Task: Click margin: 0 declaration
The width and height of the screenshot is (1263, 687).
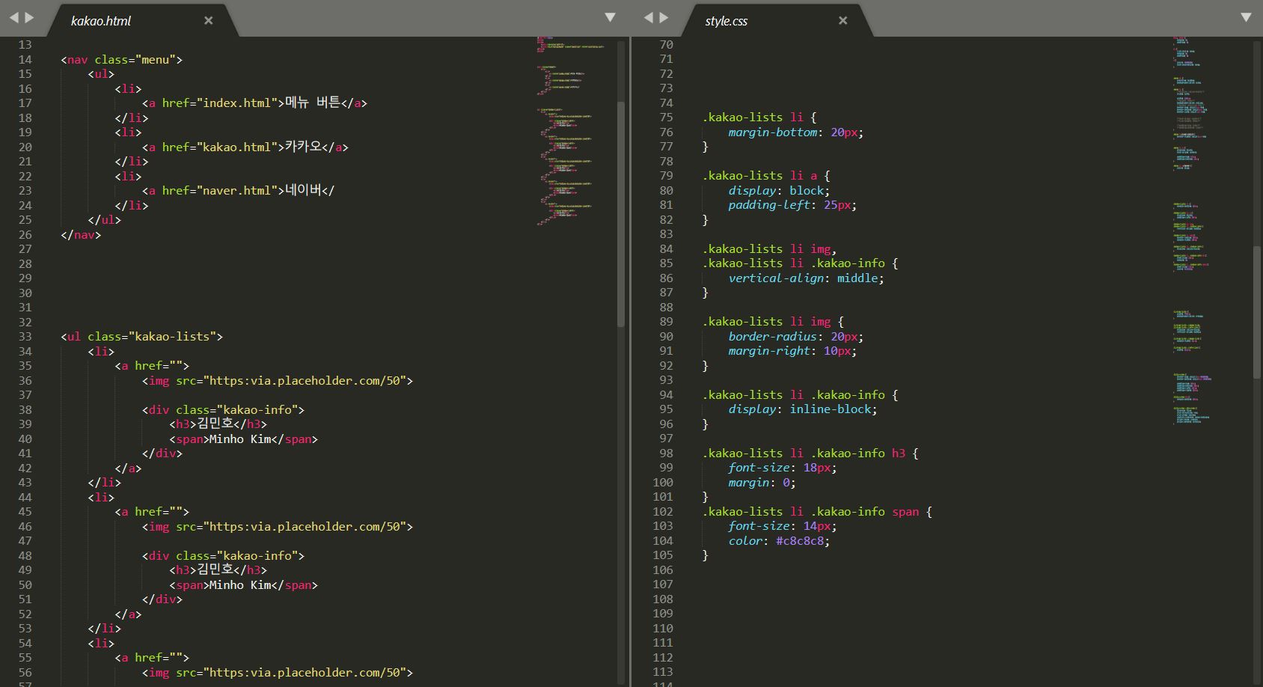Action: point(762,483)
